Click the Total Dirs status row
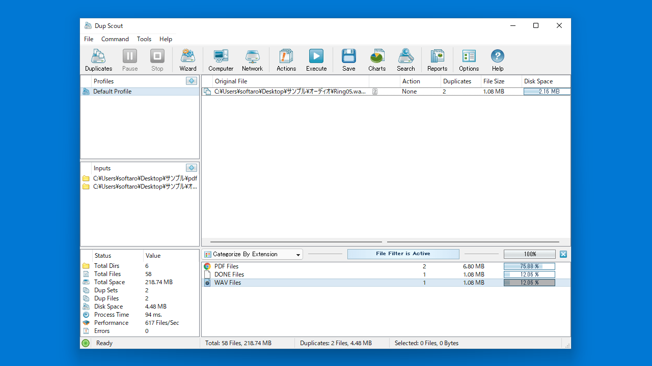The width and height of the screenshot is (652, 366). pyautogui.click(x=140, y=266)
